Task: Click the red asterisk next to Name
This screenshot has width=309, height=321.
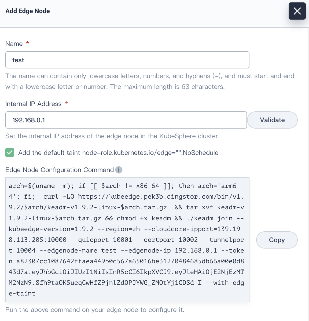Action: pos(27,43)
